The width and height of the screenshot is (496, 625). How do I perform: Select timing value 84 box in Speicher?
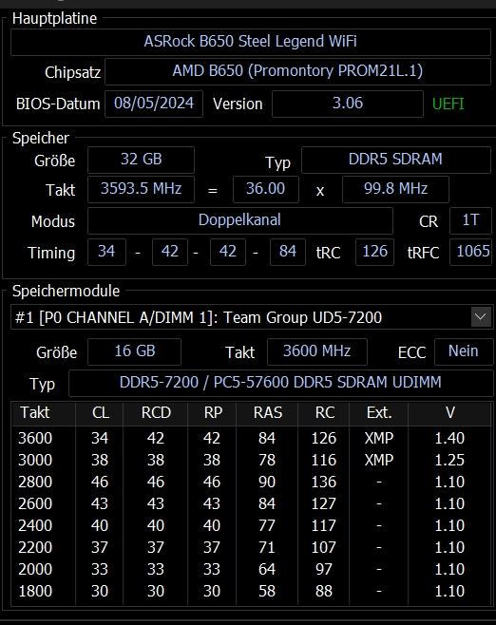[x=288, y=252]
